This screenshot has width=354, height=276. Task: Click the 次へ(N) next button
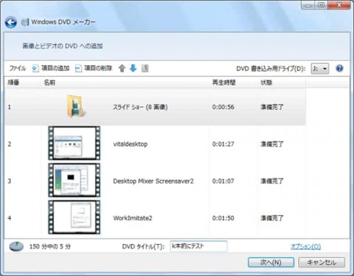[271, 262]
